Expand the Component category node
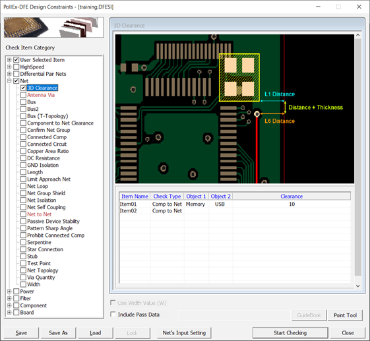The width and height of the screenshot is (370, 341). (x=9, y=305)
